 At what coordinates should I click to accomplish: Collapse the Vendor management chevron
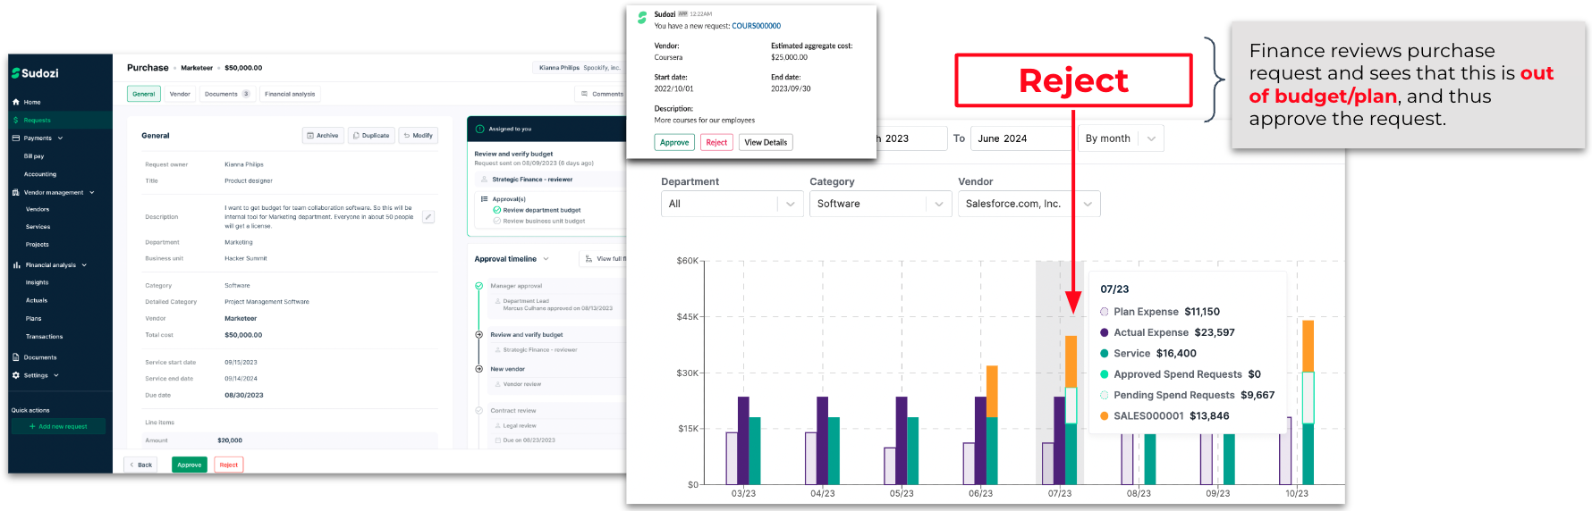[91, 192]
